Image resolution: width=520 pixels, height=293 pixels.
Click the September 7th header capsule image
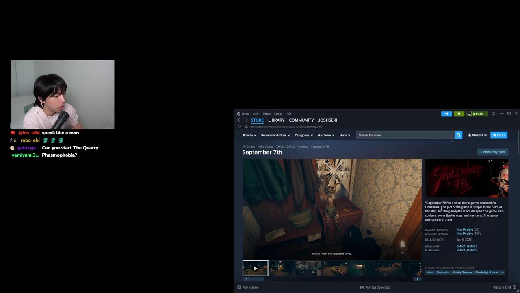466,178
